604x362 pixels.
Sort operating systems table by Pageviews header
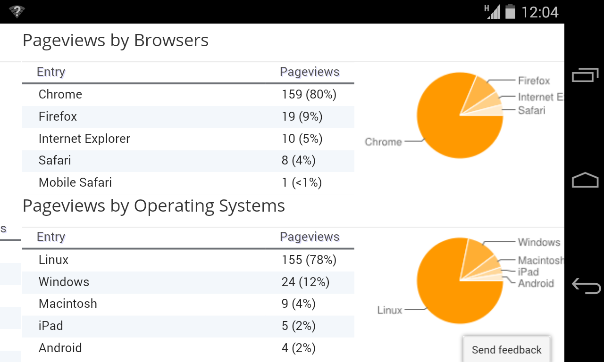(x=310, y=237)
